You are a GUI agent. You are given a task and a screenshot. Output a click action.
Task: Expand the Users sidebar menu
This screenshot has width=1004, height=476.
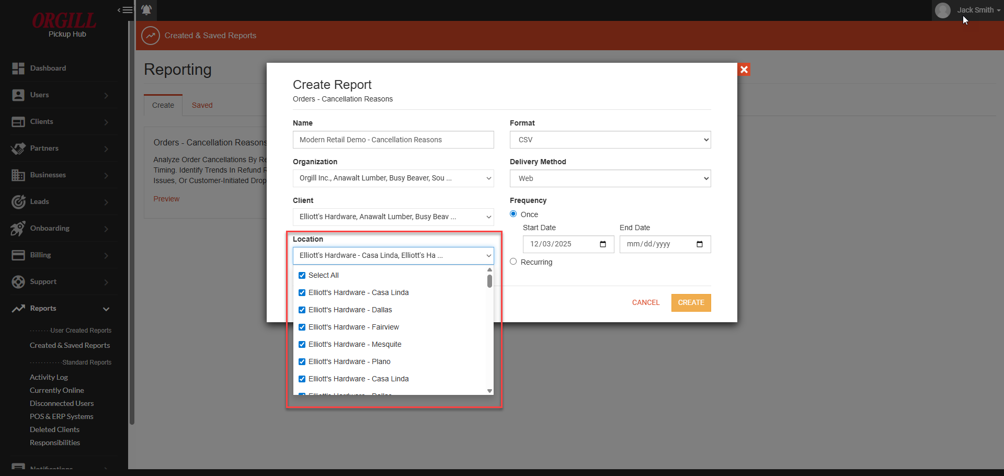[106, 95]
